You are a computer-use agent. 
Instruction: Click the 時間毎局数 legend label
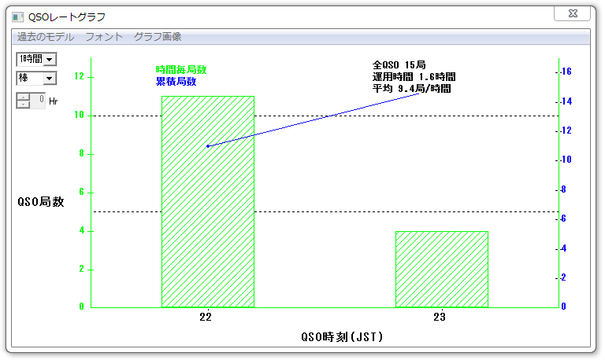coord(181,70)
